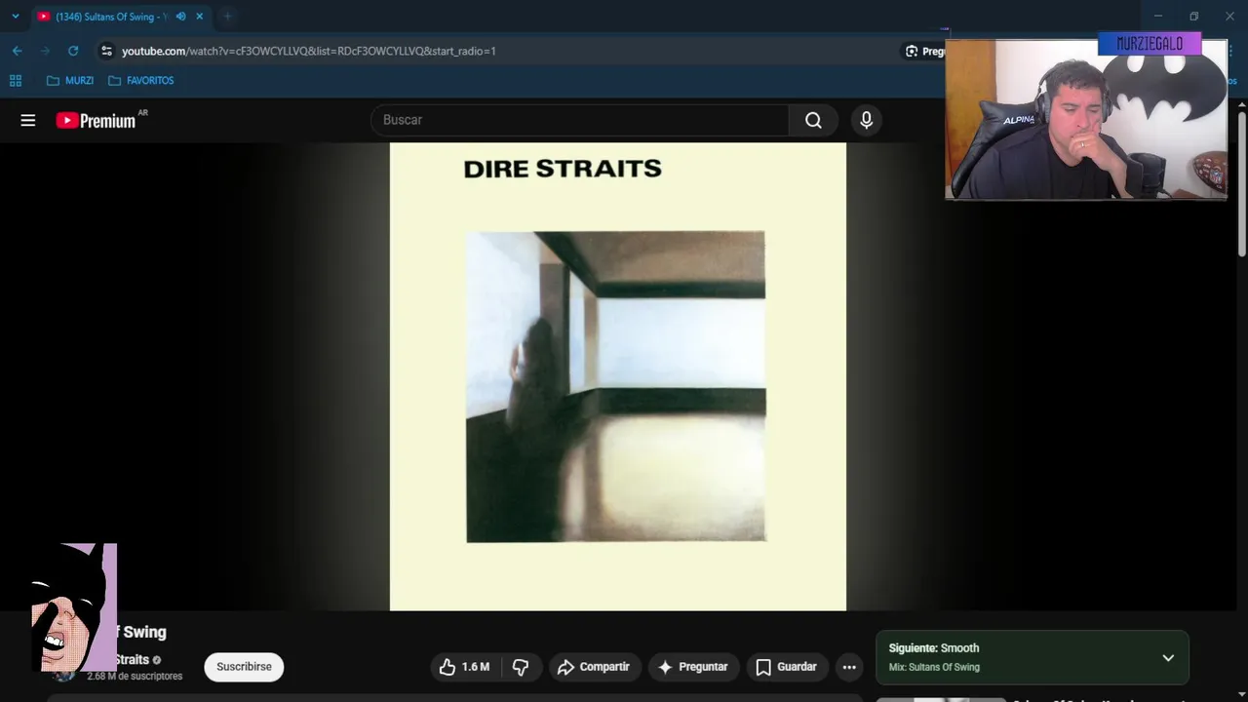Viewport: 1248px width, 702px height.
Task: Click the Dire Straits album cover video
Action: [x=618, y=376]
